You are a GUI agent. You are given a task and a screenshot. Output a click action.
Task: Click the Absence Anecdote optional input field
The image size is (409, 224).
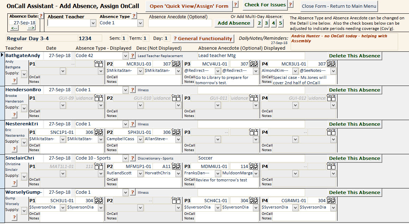coord(180,23)
